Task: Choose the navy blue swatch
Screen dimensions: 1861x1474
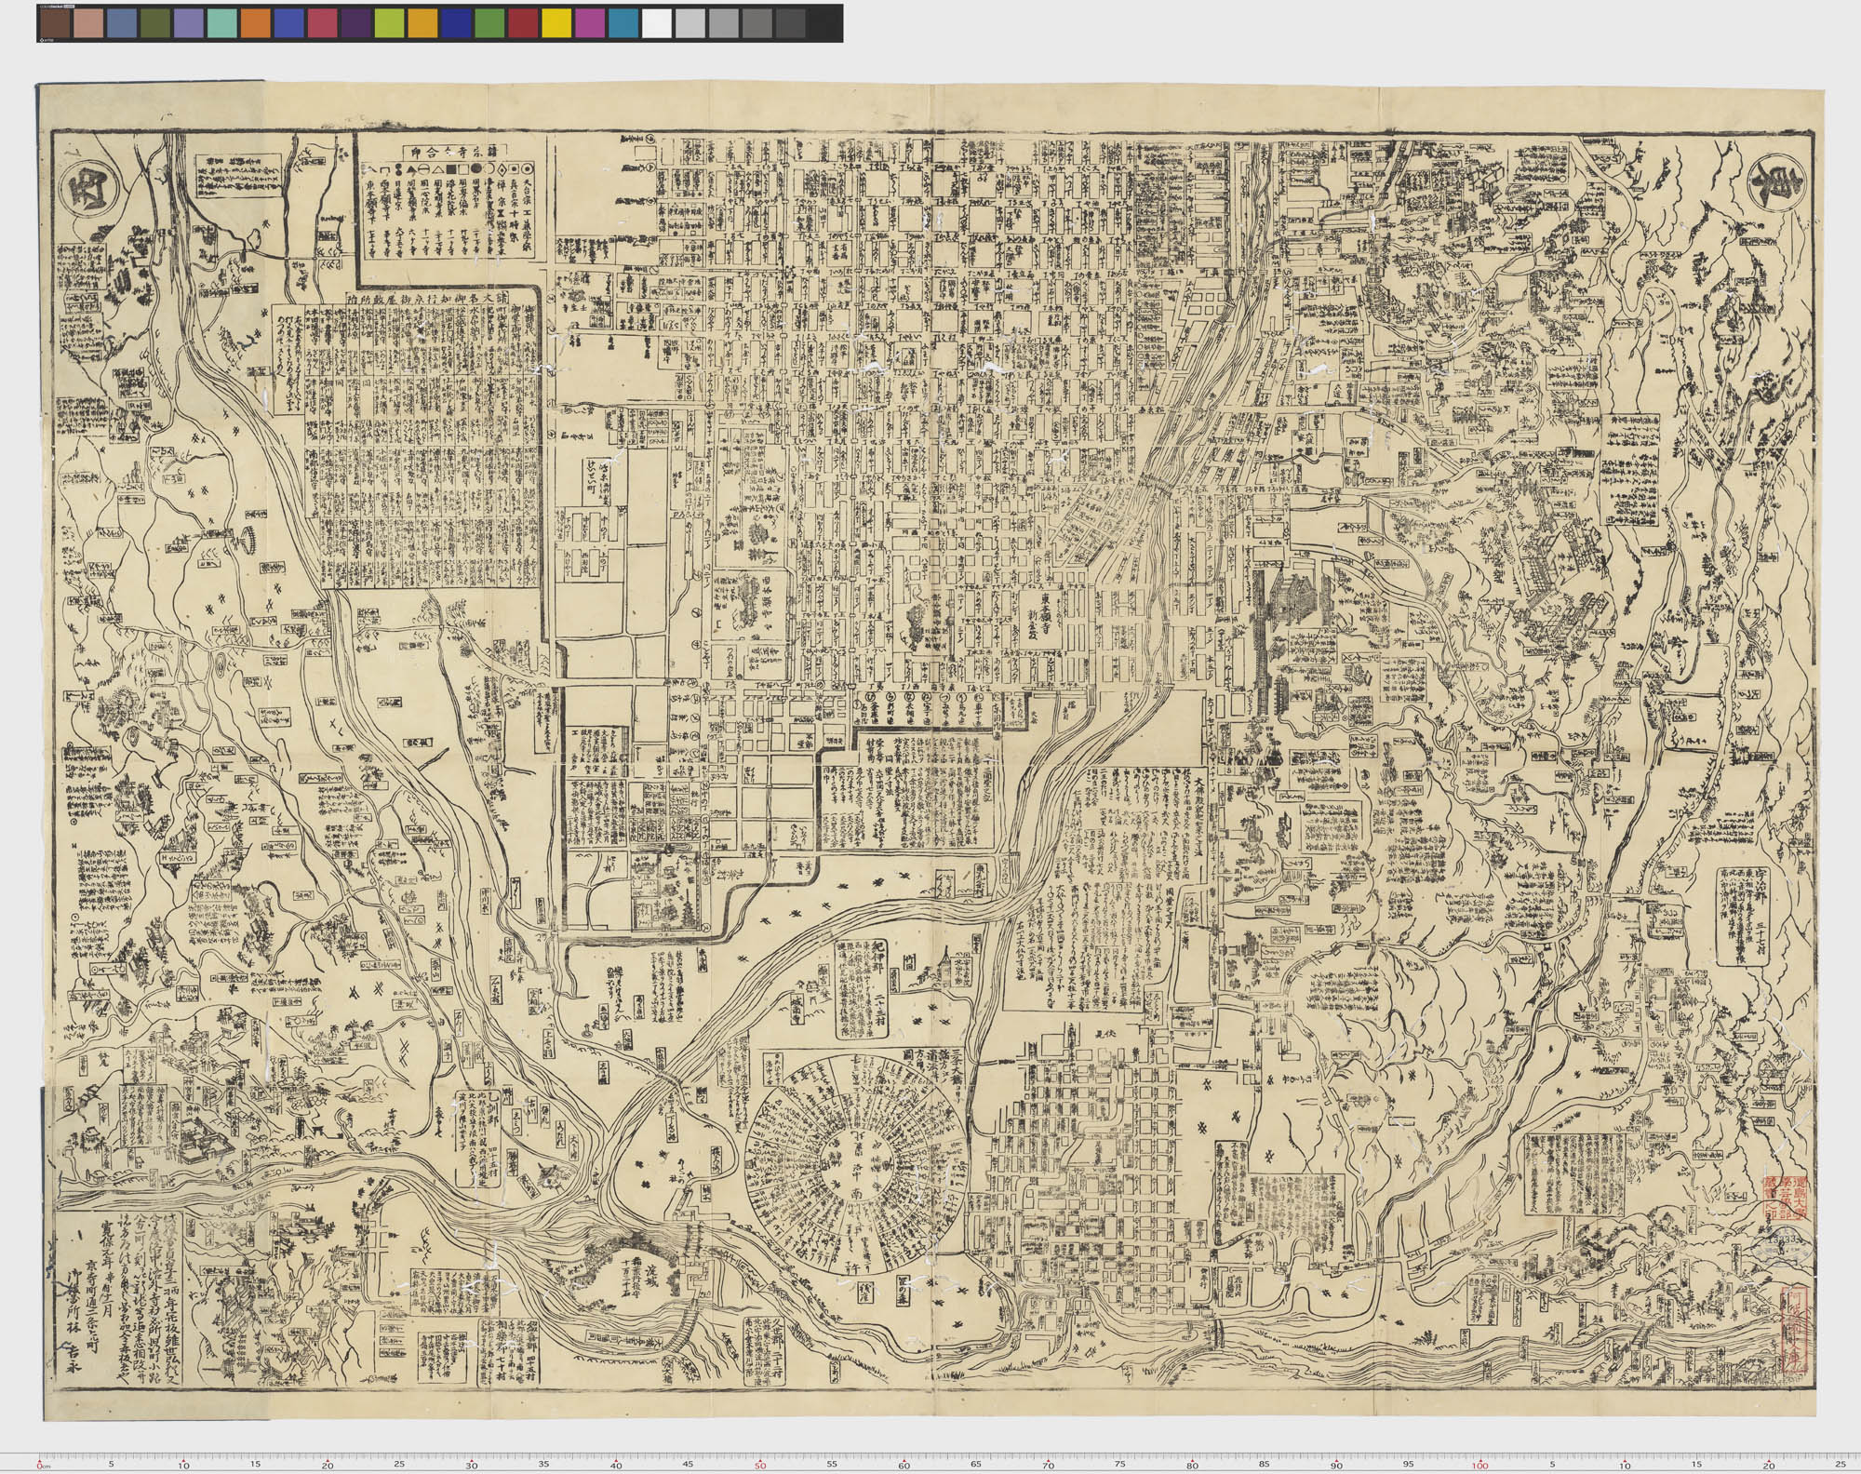Action: click(456, 24)
